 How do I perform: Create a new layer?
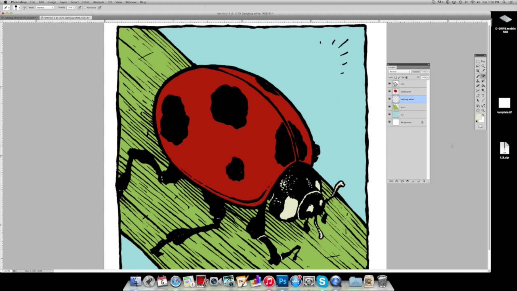pos(418,181)
